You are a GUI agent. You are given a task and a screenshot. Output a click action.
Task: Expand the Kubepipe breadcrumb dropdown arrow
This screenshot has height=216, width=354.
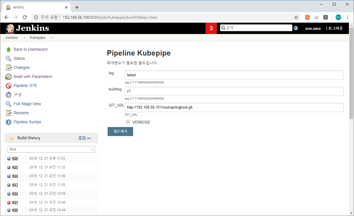point(52,38)
